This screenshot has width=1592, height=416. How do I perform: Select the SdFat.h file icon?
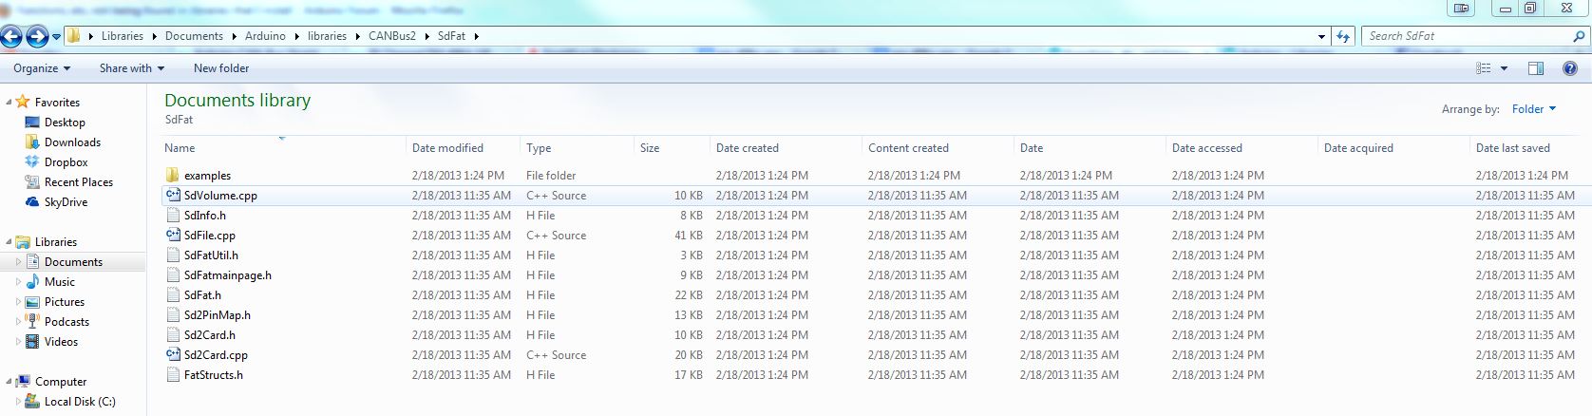coord(173,295)
